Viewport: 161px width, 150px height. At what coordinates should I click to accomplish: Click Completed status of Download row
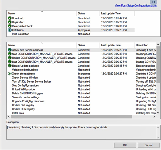click(84, 18)
